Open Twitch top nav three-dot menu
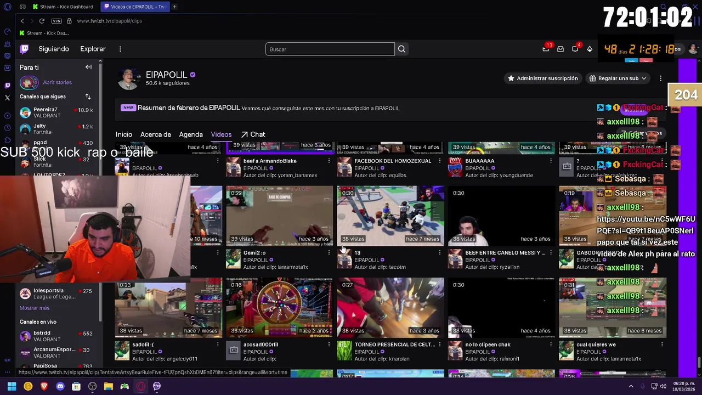 [x=120, y=49]
